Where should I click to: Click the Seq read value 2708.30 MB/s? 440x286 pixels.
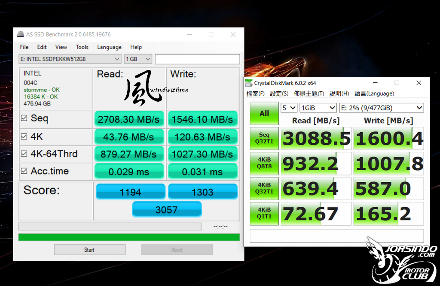129,119
